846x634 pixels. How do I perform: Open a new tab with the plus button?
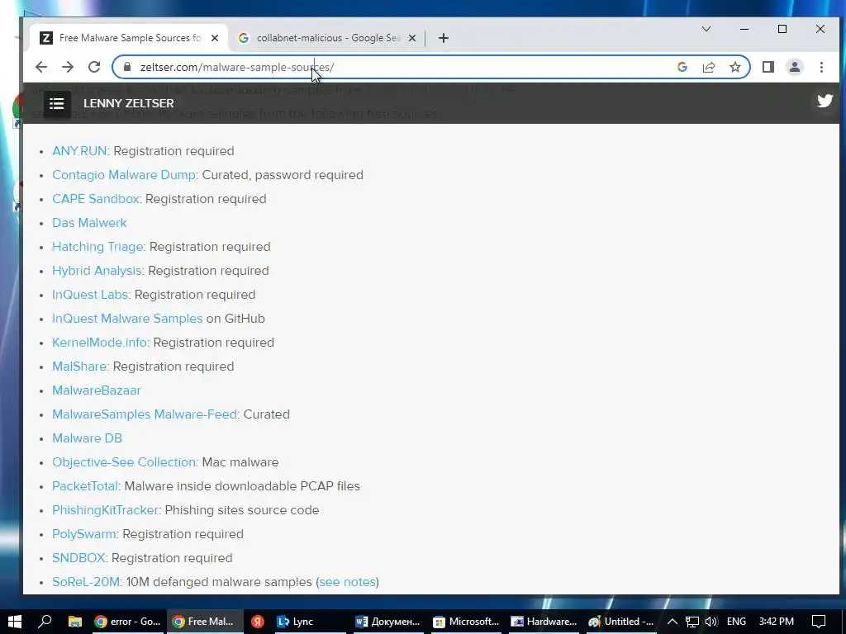tap(444, 38)
